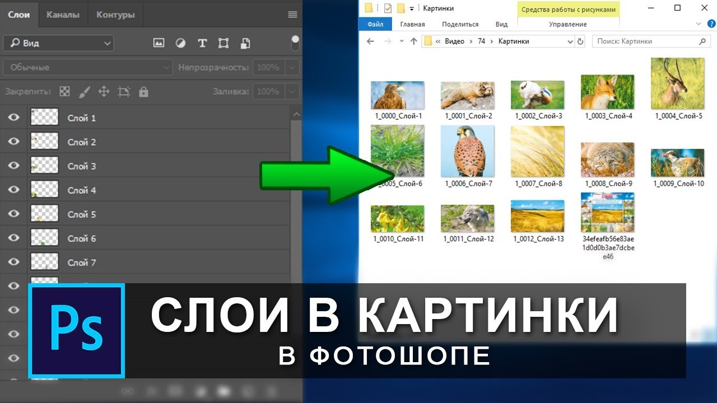This screenshot has width=717, height=403.
Task: Toggle visibility of Слой 4
Action: point(14,190)
